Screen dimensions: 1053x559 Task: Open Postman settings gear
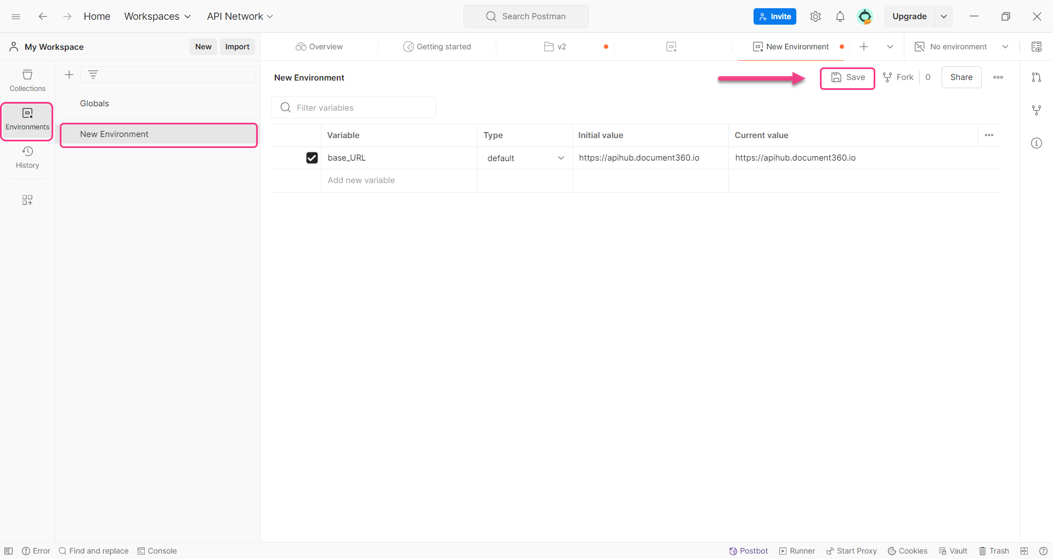(816, 16)
